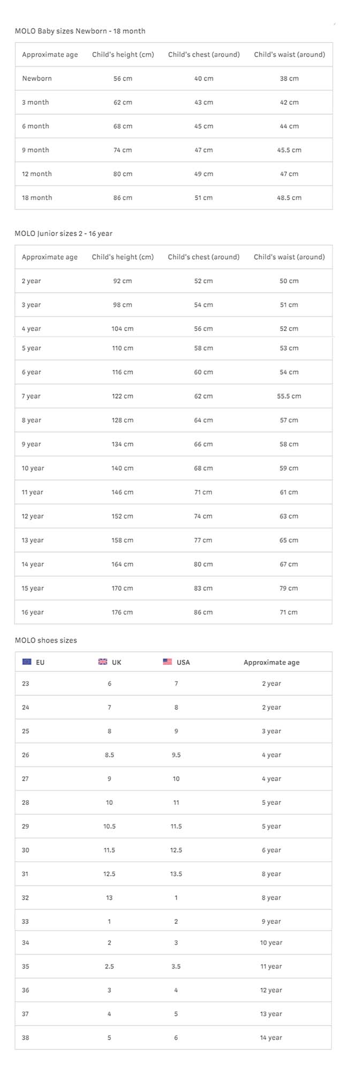Click the 45.5 cm waist value
Screen dimensions: 348x1073
pos(289,150)
